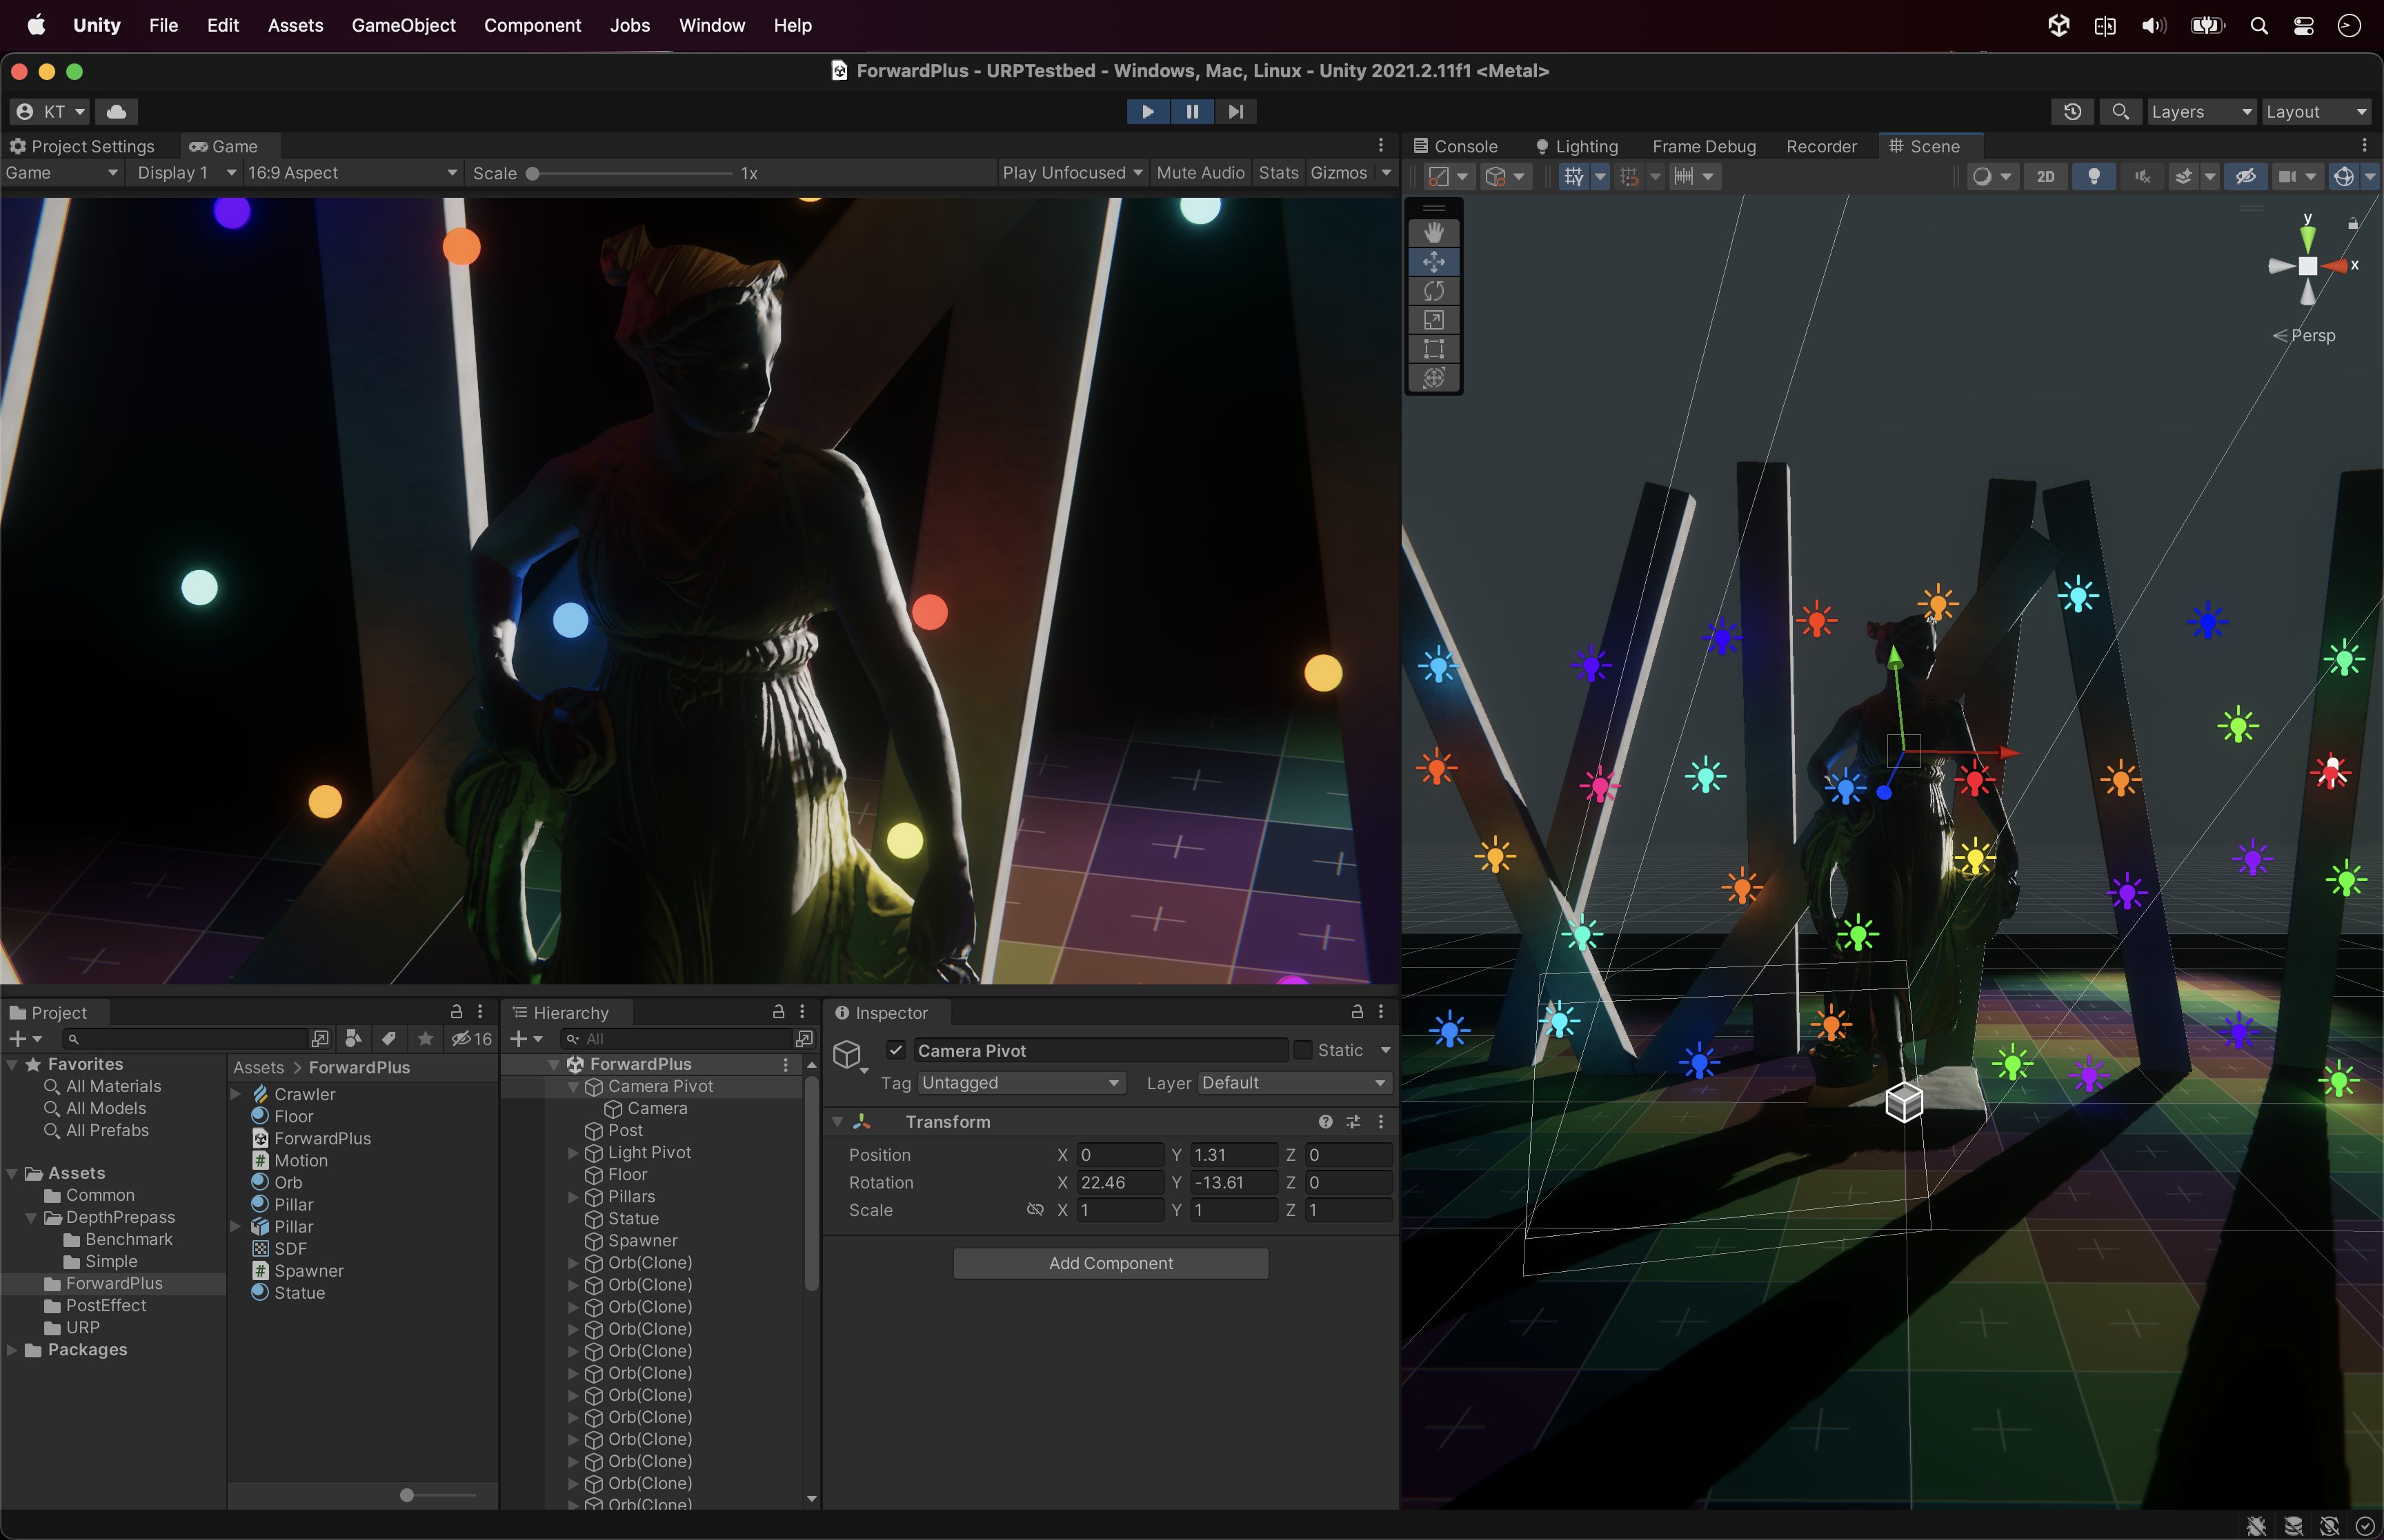Switch to the Frame Debug tab
This screenshot has height=1540, width=2384.
[x=1704, y=146]
